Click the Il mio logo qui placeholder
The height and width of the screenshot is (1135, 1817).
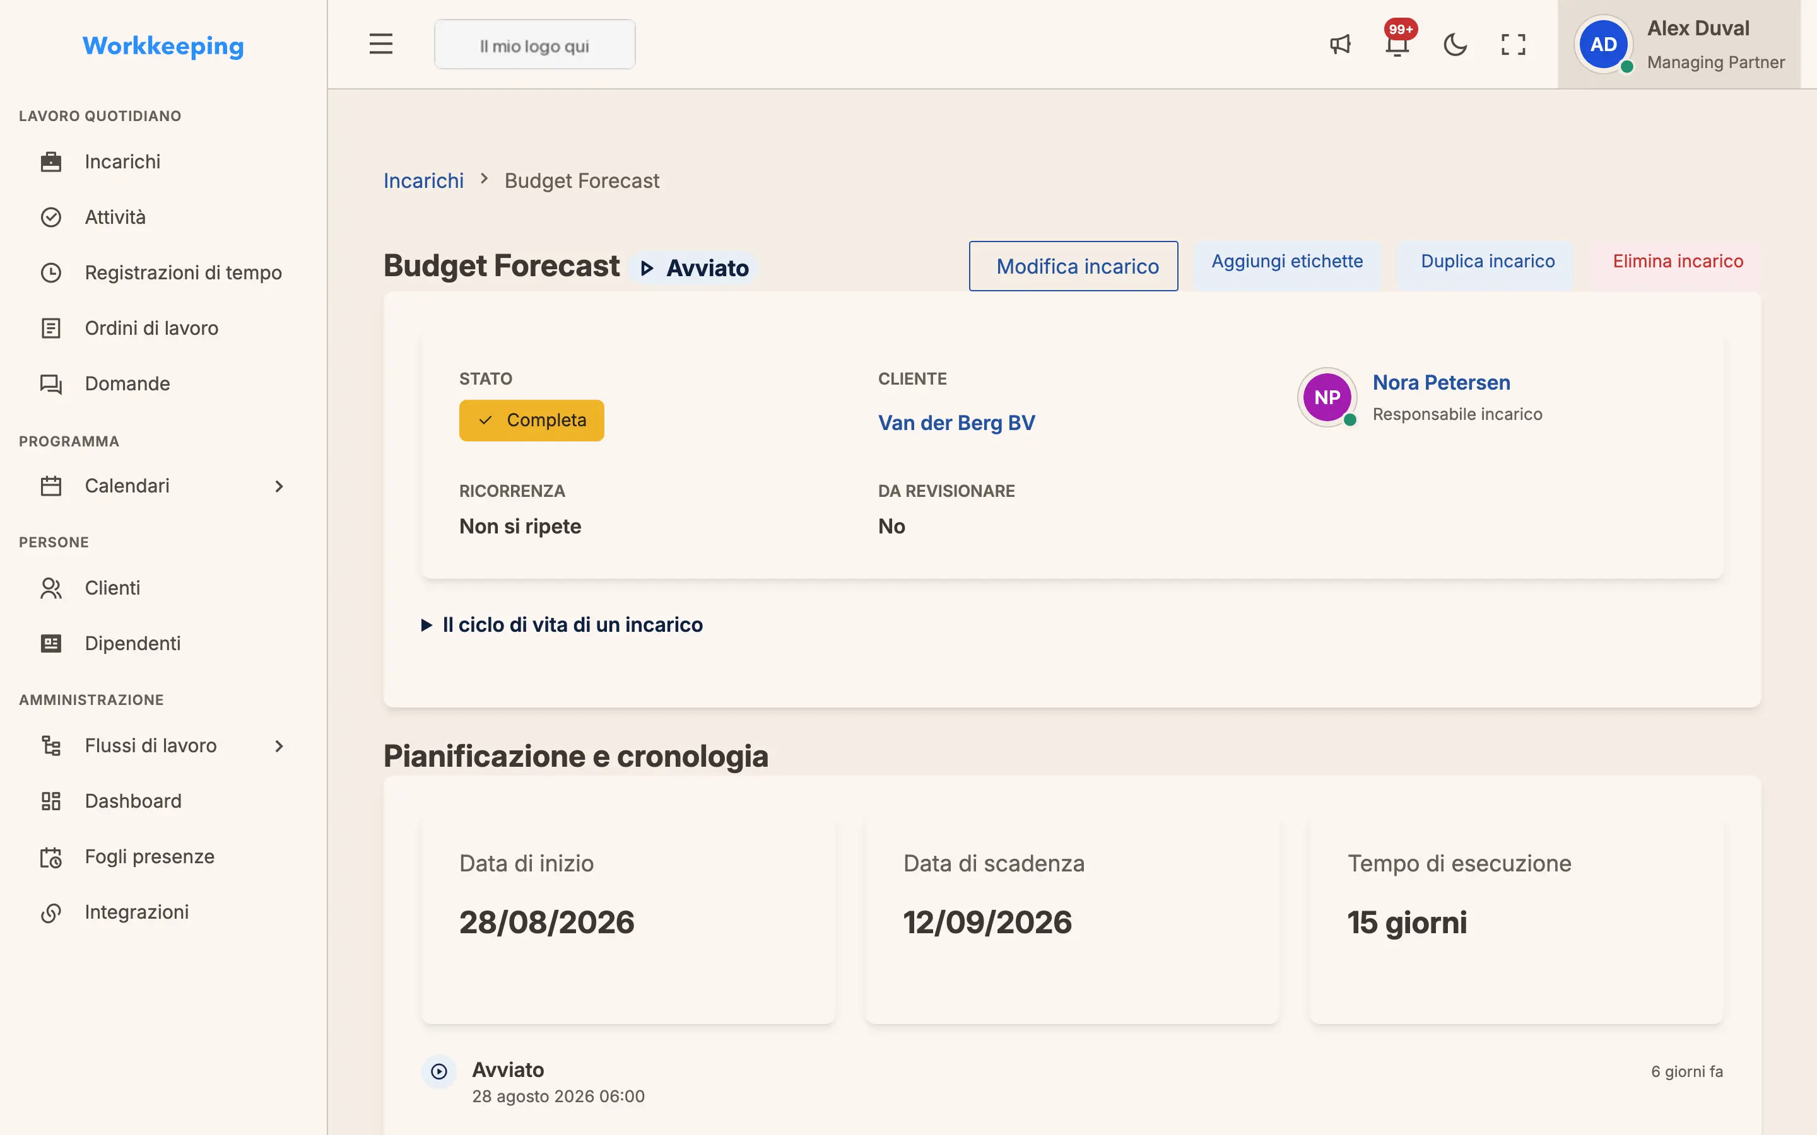point(534,45)
